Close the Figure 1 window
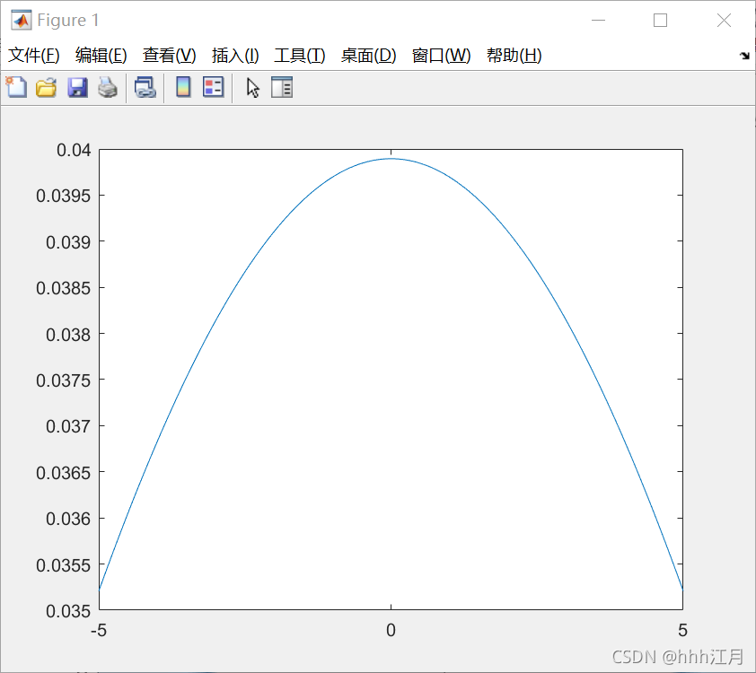756x673 pixels. (x=724, y=21)
